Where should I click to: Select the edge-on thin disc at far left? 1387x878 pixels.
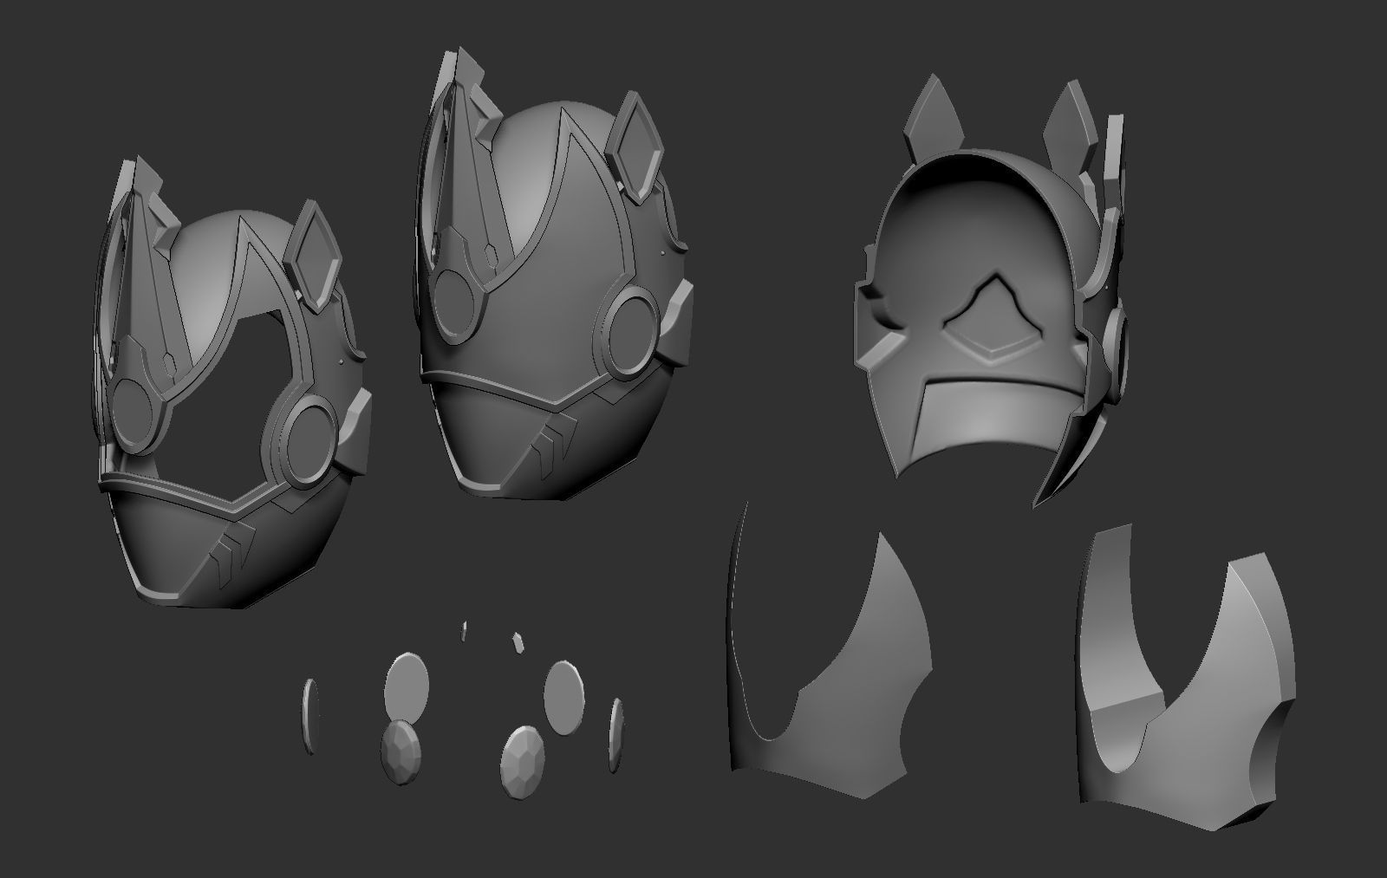[311, 716]
